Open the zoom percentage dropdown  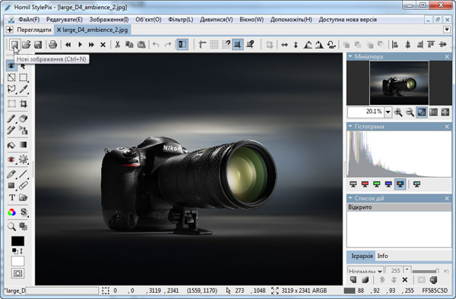(388, 112)
